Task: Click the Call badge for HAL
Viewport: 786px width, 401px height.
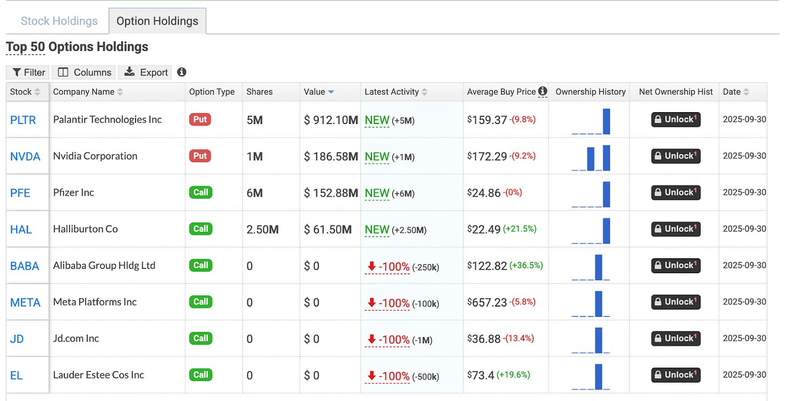Action: [x=201, y=229]
